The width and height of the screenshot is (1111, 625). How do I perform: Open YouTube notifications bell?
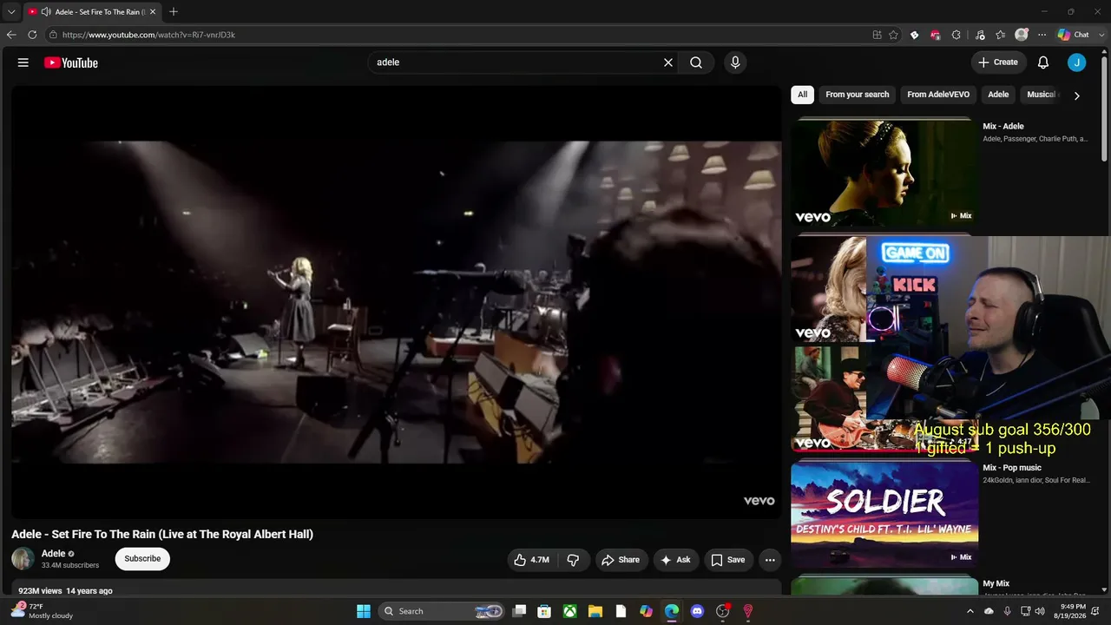tap(1043, 62)
